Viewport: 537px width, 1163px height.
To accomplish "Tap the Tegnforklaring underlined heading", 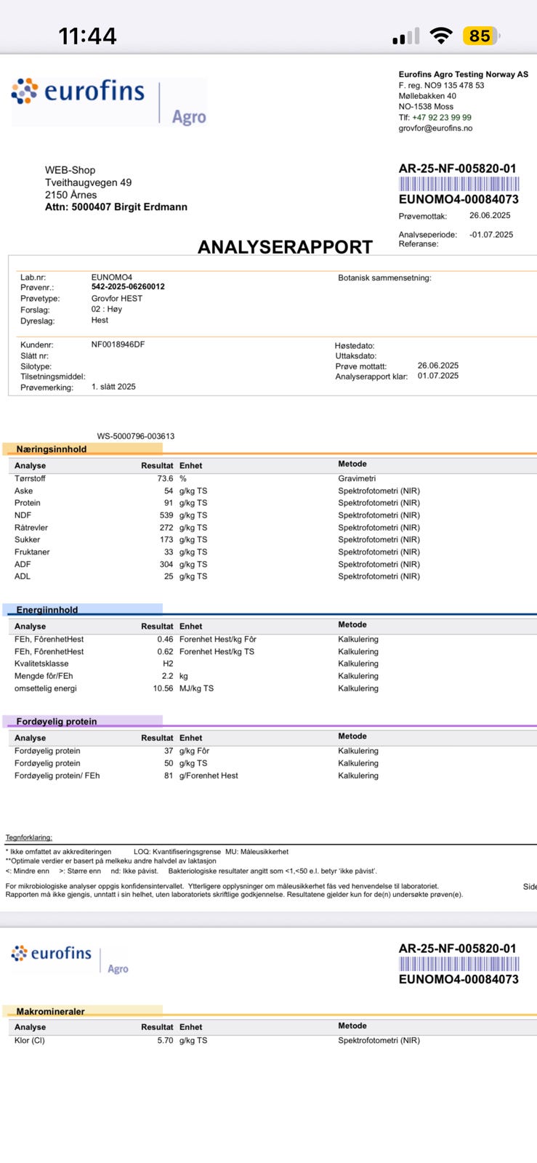I will coord(29,837).
